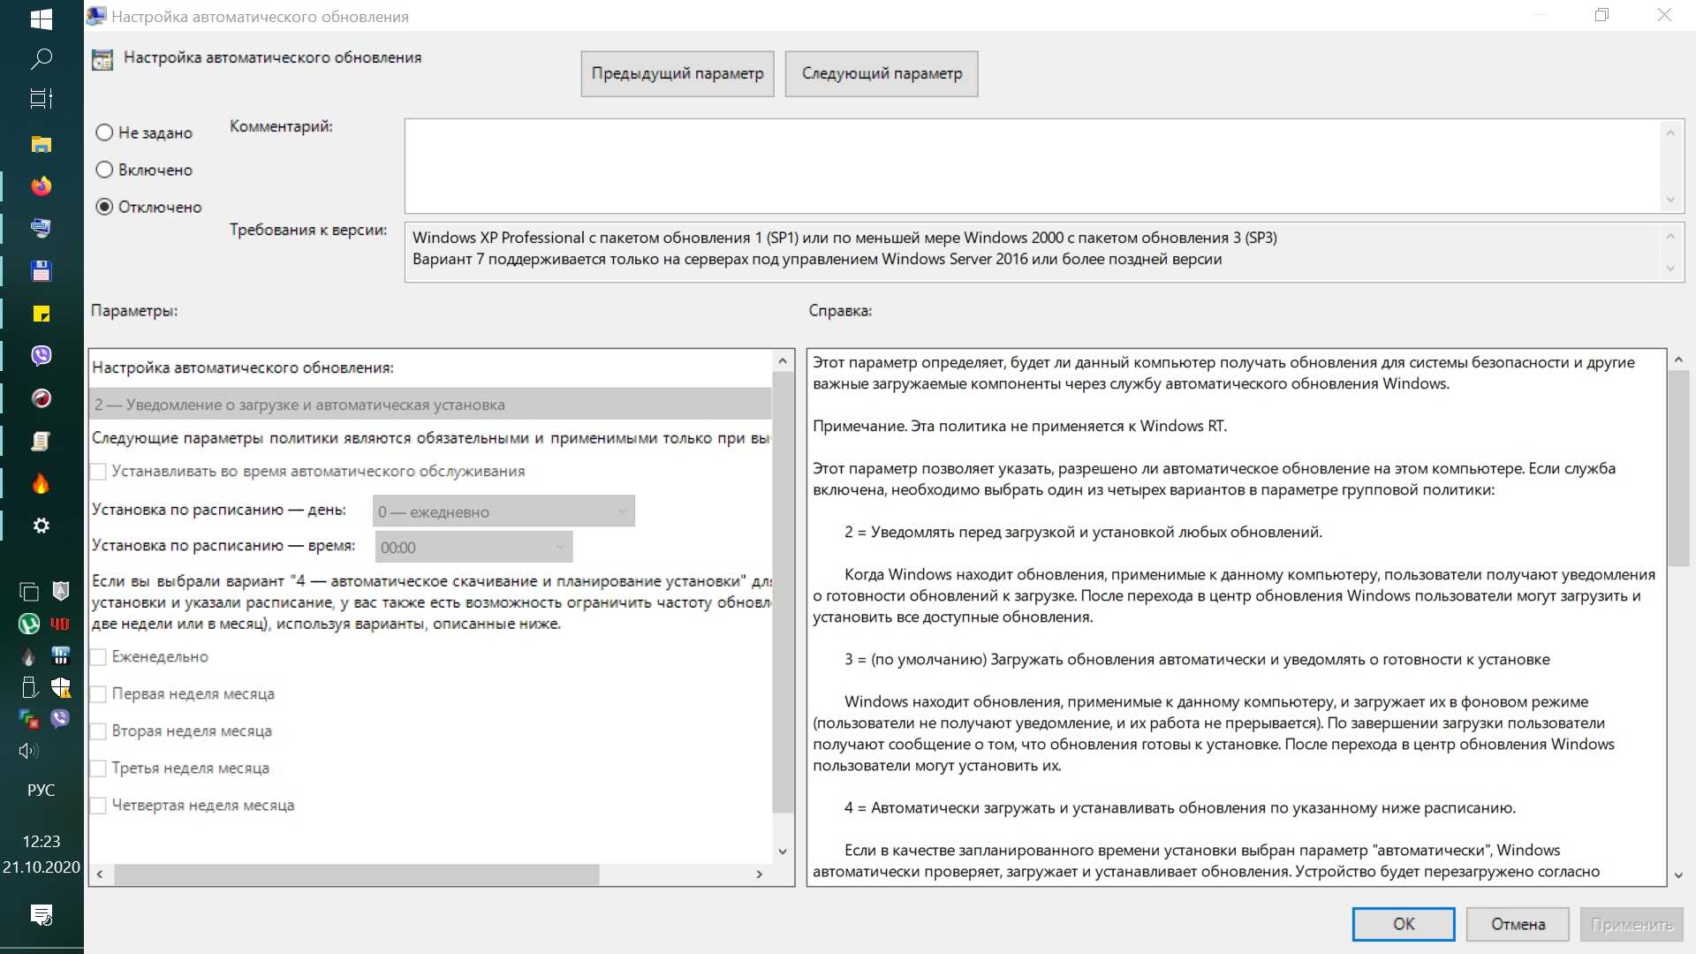Viewport: 1696px width, 954px height.
Task: Open Sticky Notes yellow icon
Action: point(41,314)
